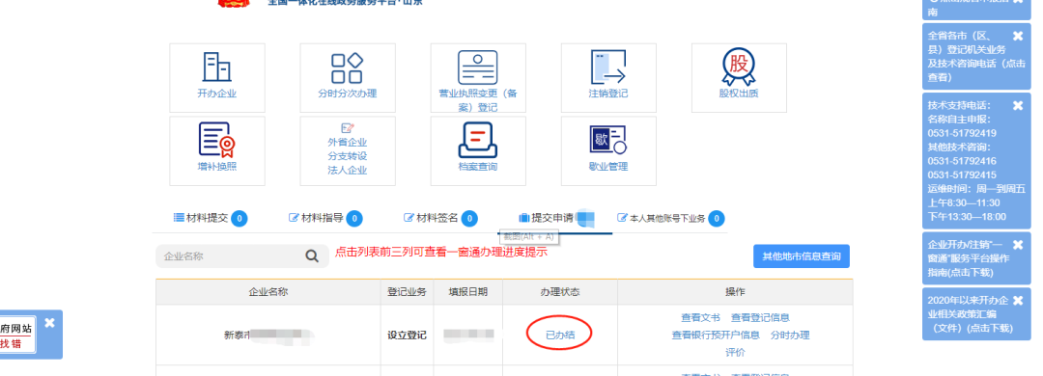The height and width of the screenshot is (376, 1043).
Task: Open 外省企业分支转设法人企业 tile
Action: coord(348,150)
